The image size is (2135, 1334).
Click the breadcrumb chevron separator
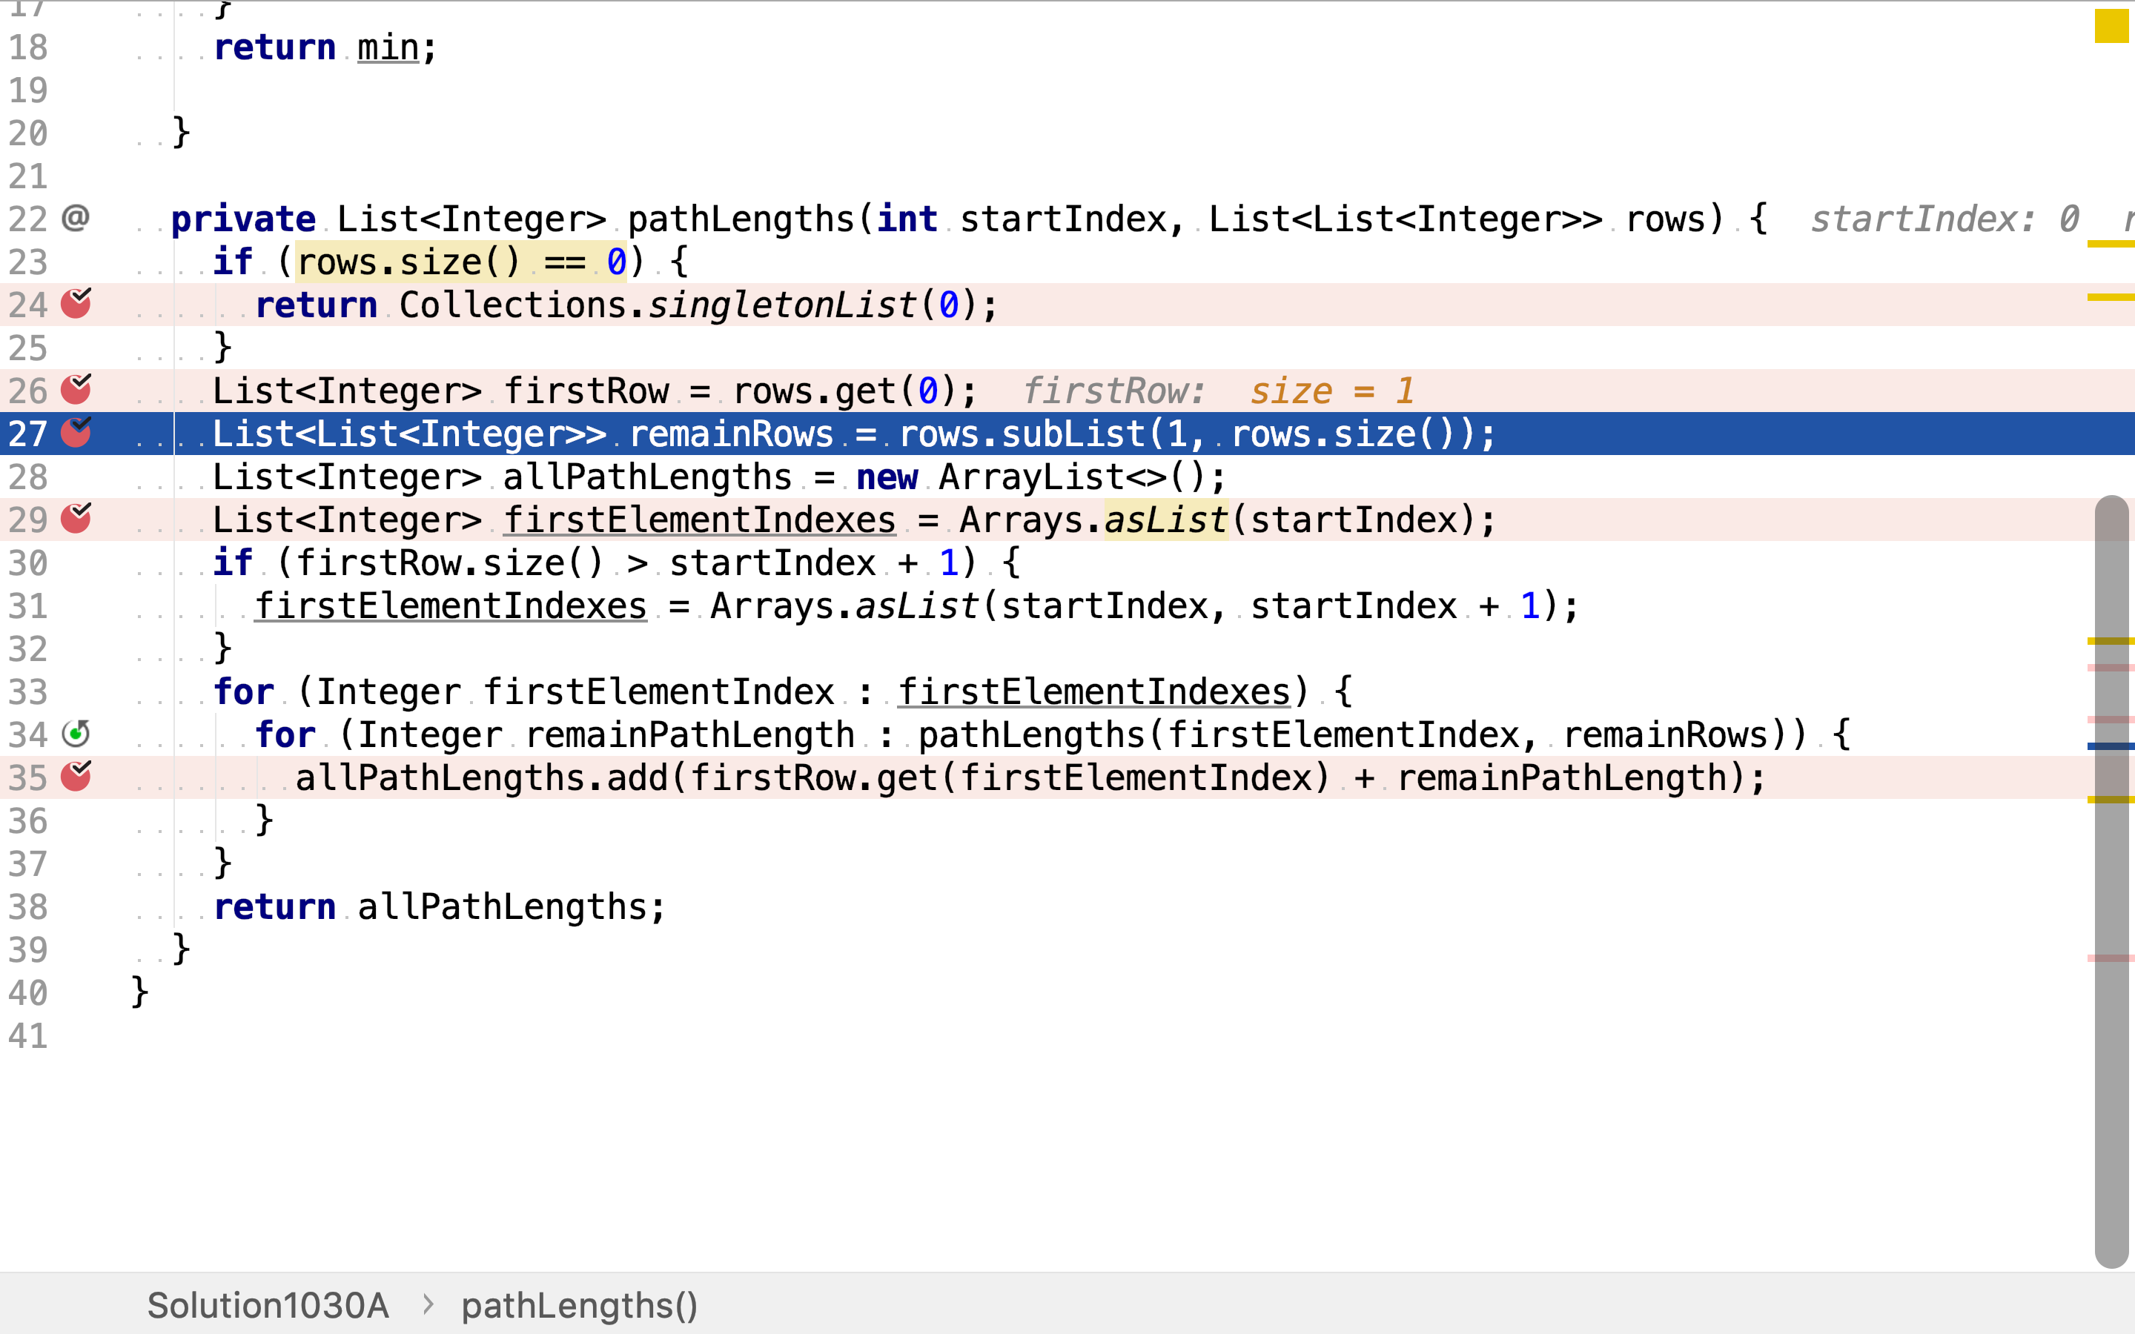click(x=428, y=1304)
